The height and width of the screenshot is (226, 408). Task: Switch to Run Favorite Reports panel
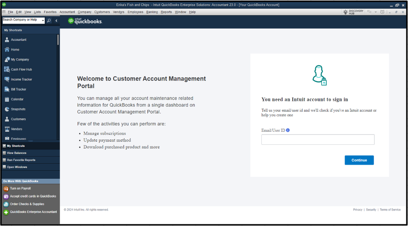pyautogui.click(x=31, y=160)
